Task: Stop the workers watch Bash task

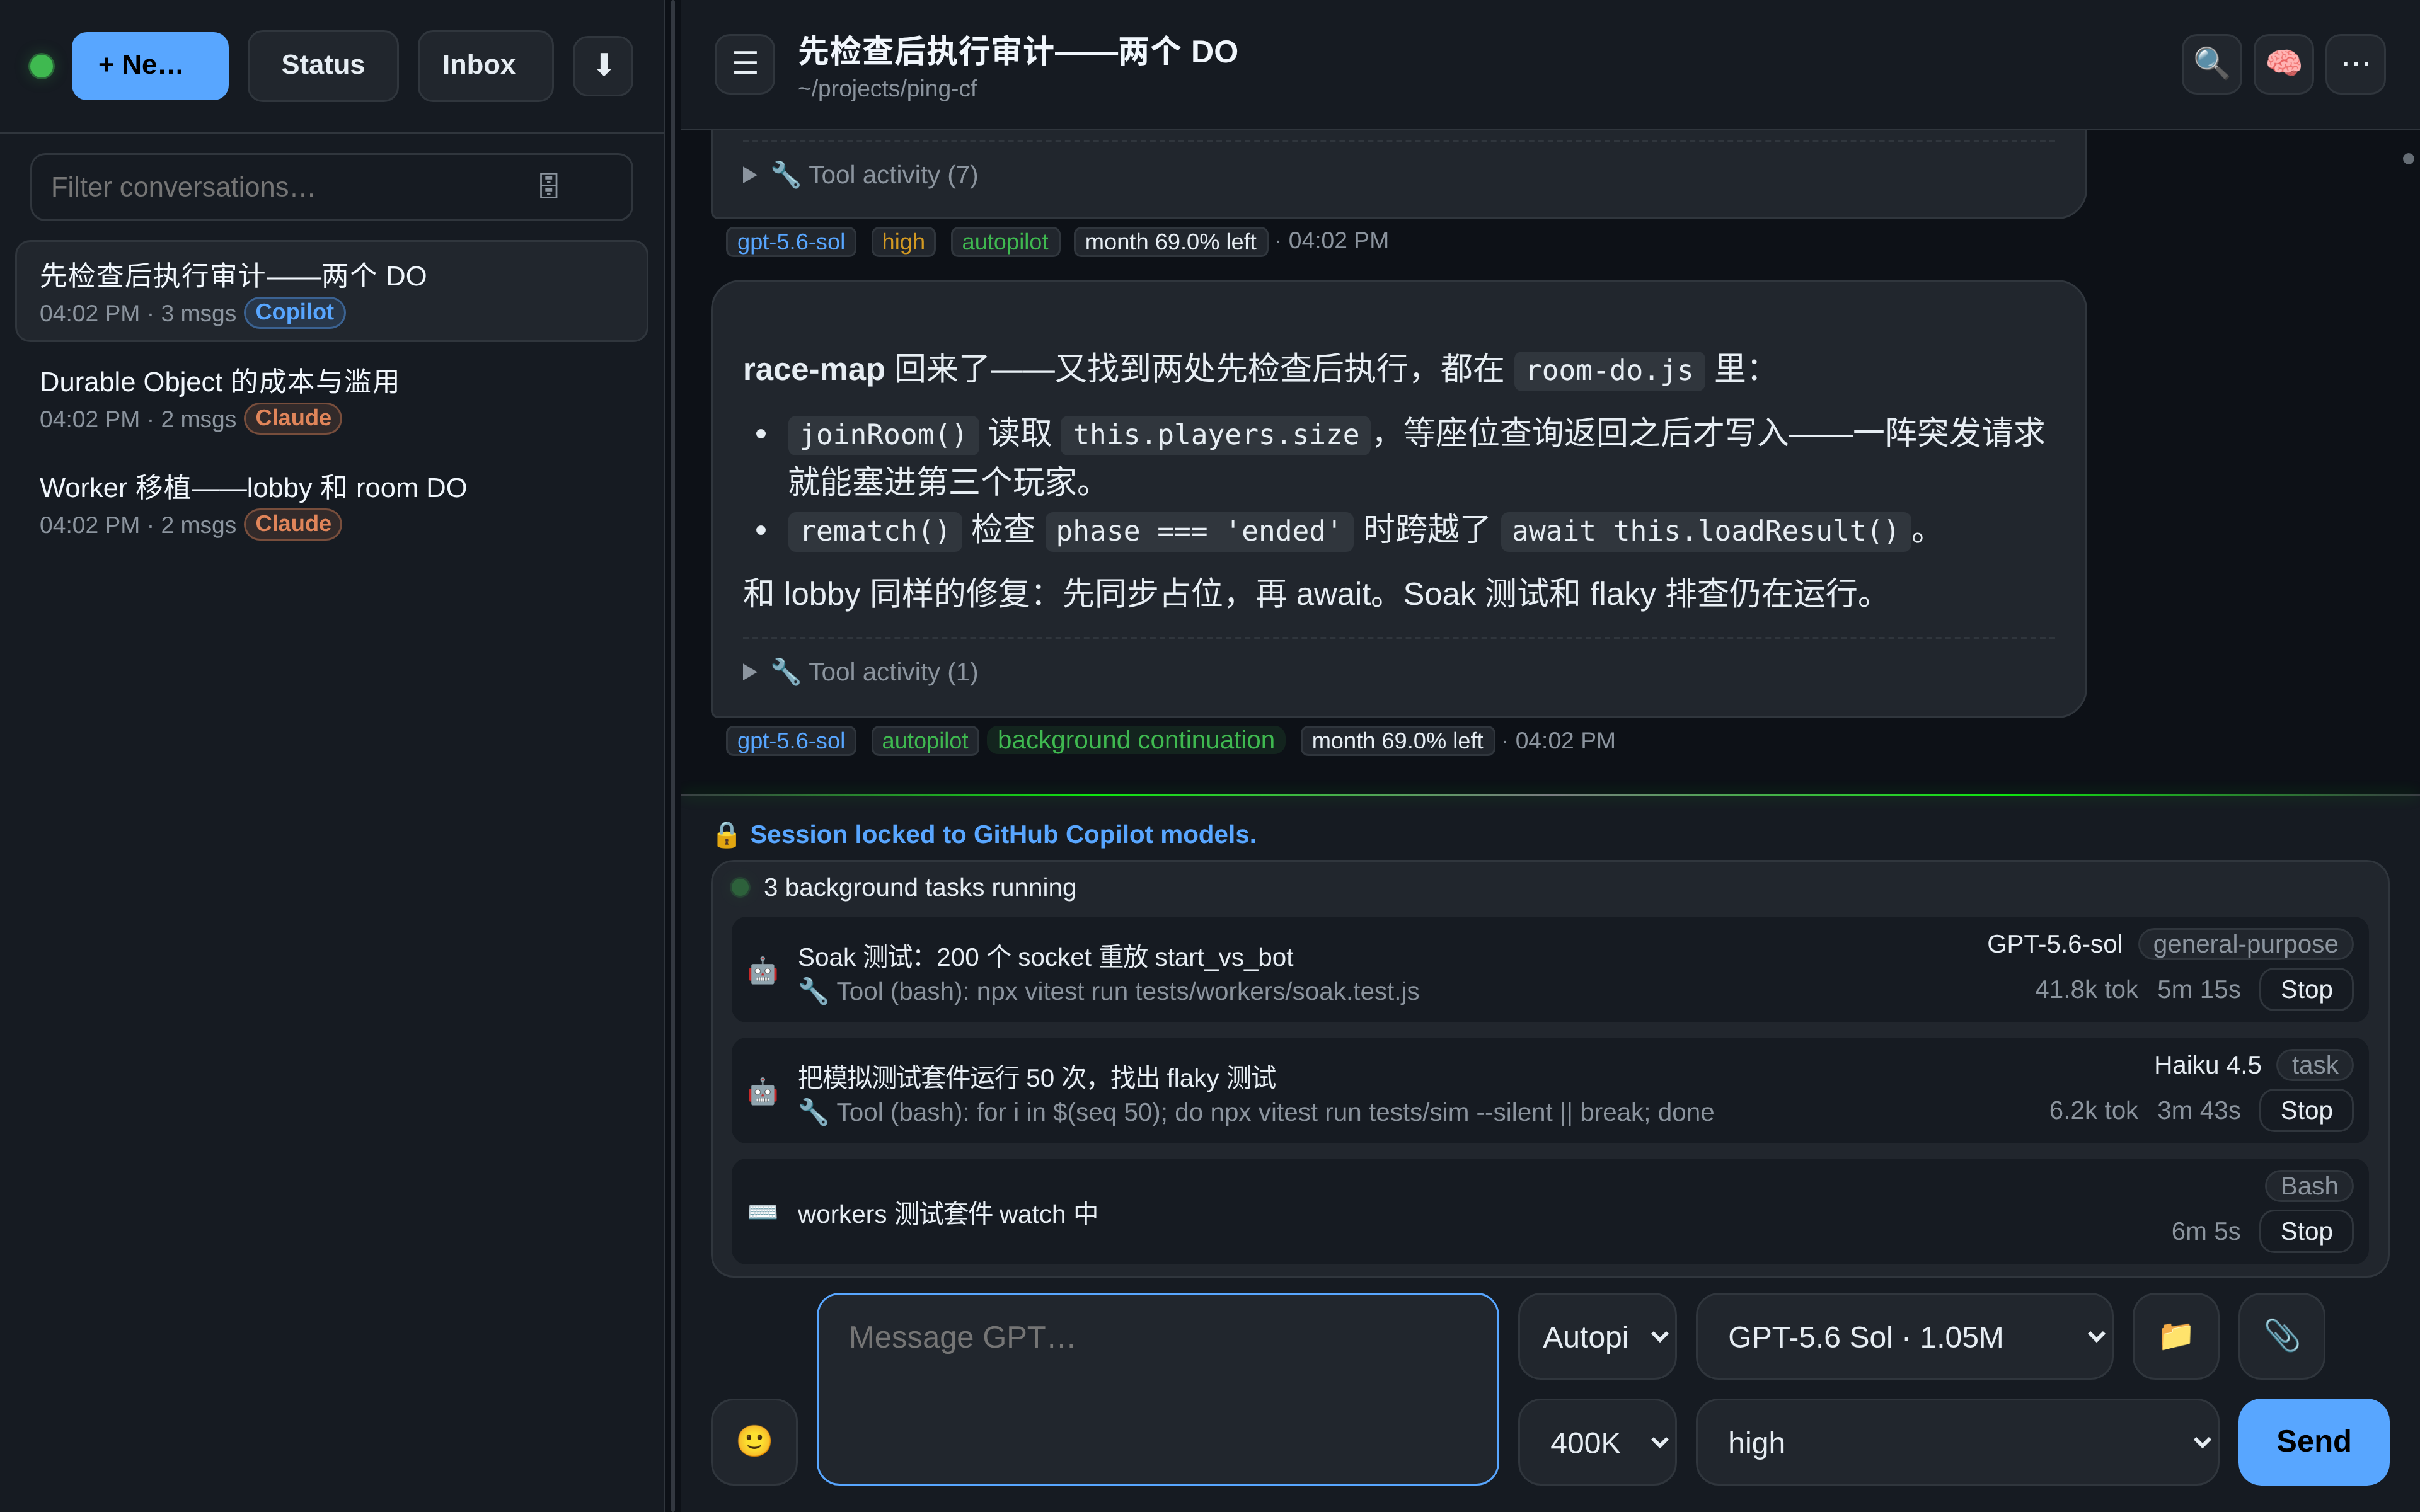Action: tap(2306, 1231)
